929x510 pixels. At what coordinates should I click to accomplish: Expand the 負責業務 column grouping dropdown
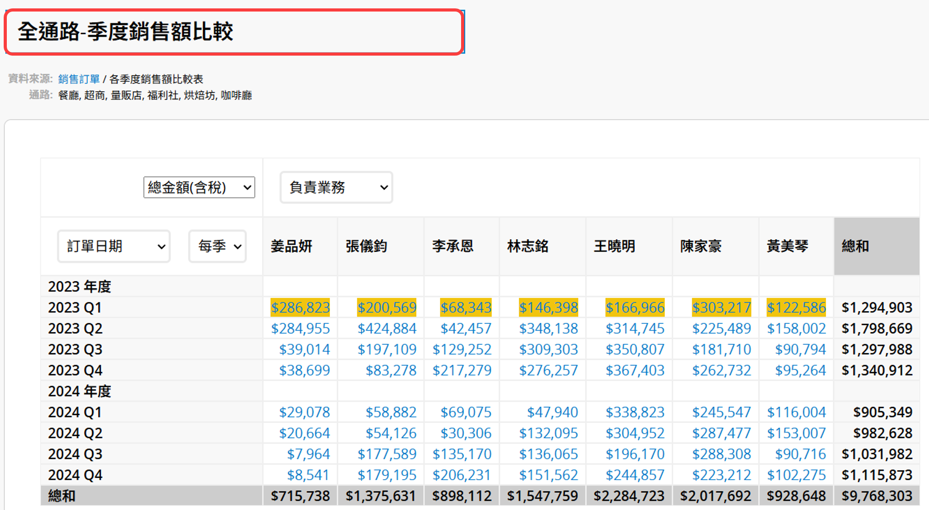click(x=336, y=187)
